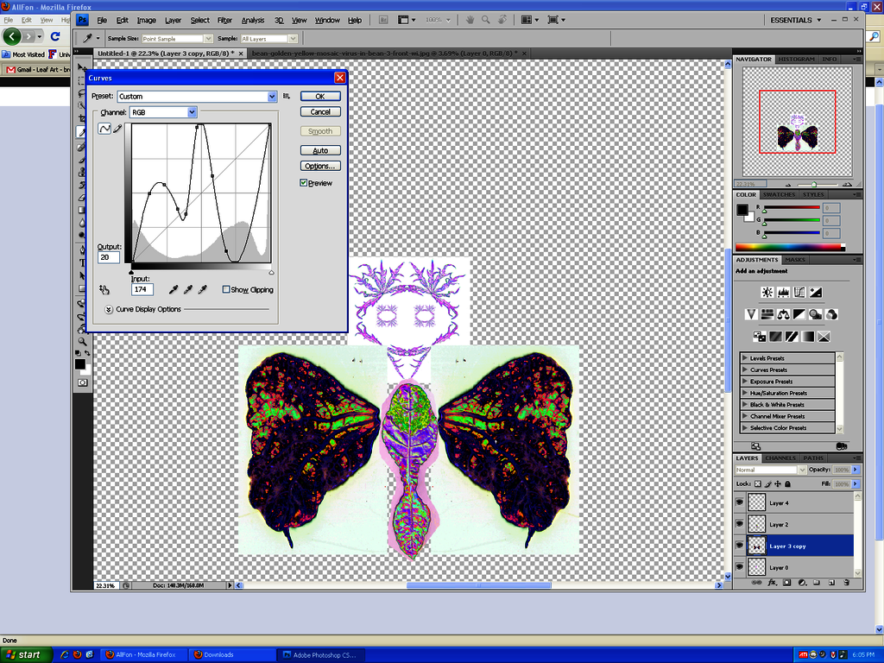Hide Layer 2 with its eye icon
The height and width of the screenshot is (663, 884).
[x=740, y=524]
